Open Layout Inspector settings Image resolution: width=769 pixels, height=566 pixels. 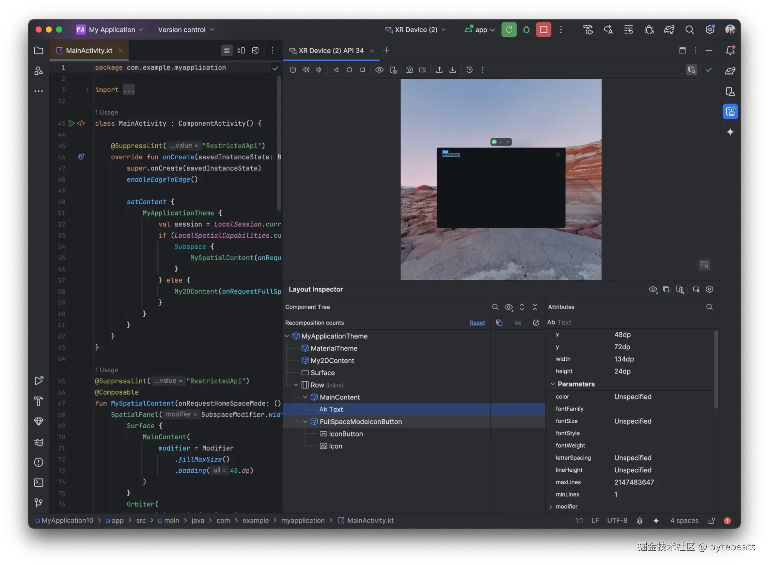click(x=710, y=289)
